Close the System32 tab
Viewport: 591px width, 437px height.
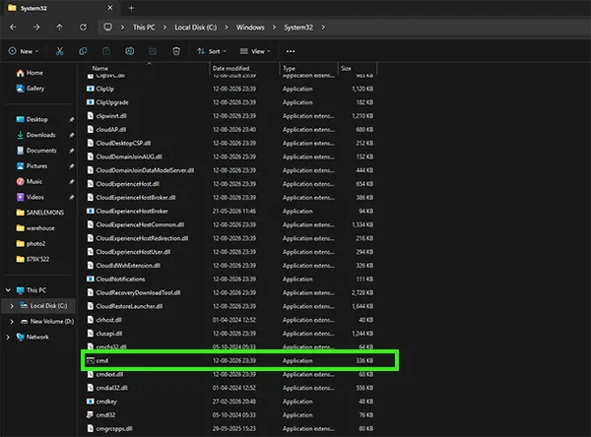[110, 8]
